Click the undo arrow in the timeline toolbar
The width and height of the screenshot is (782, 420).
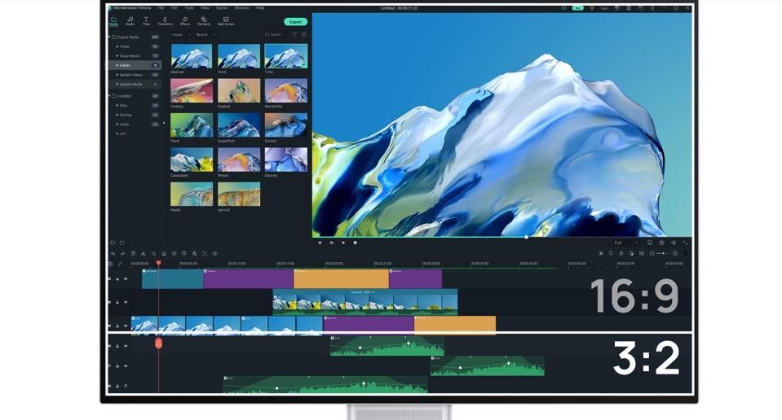pos(113,254)
